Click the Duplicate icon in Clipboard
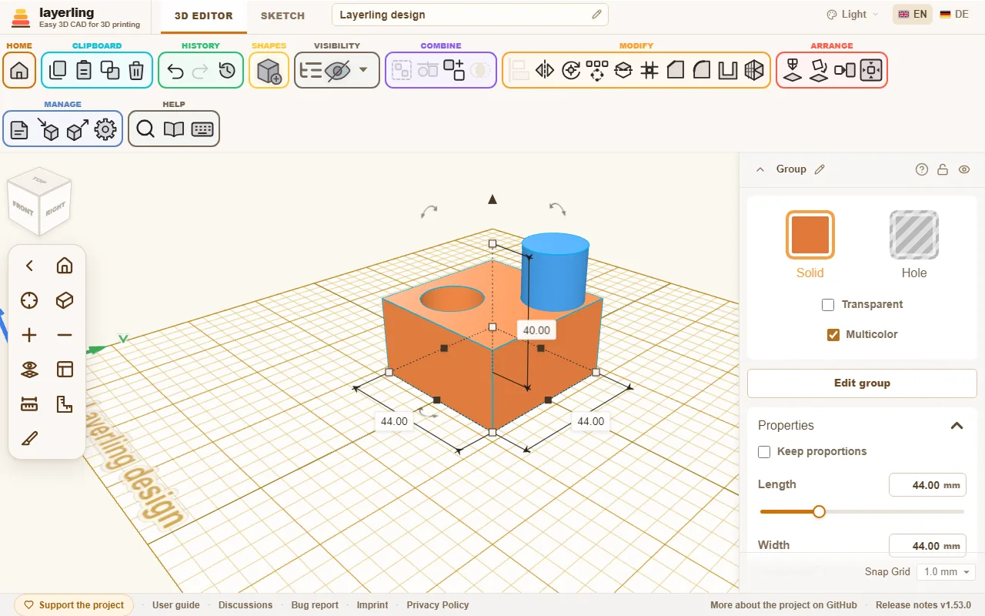Image resolution: width=985 pixels, height=616 pixels. coord(110,71)
